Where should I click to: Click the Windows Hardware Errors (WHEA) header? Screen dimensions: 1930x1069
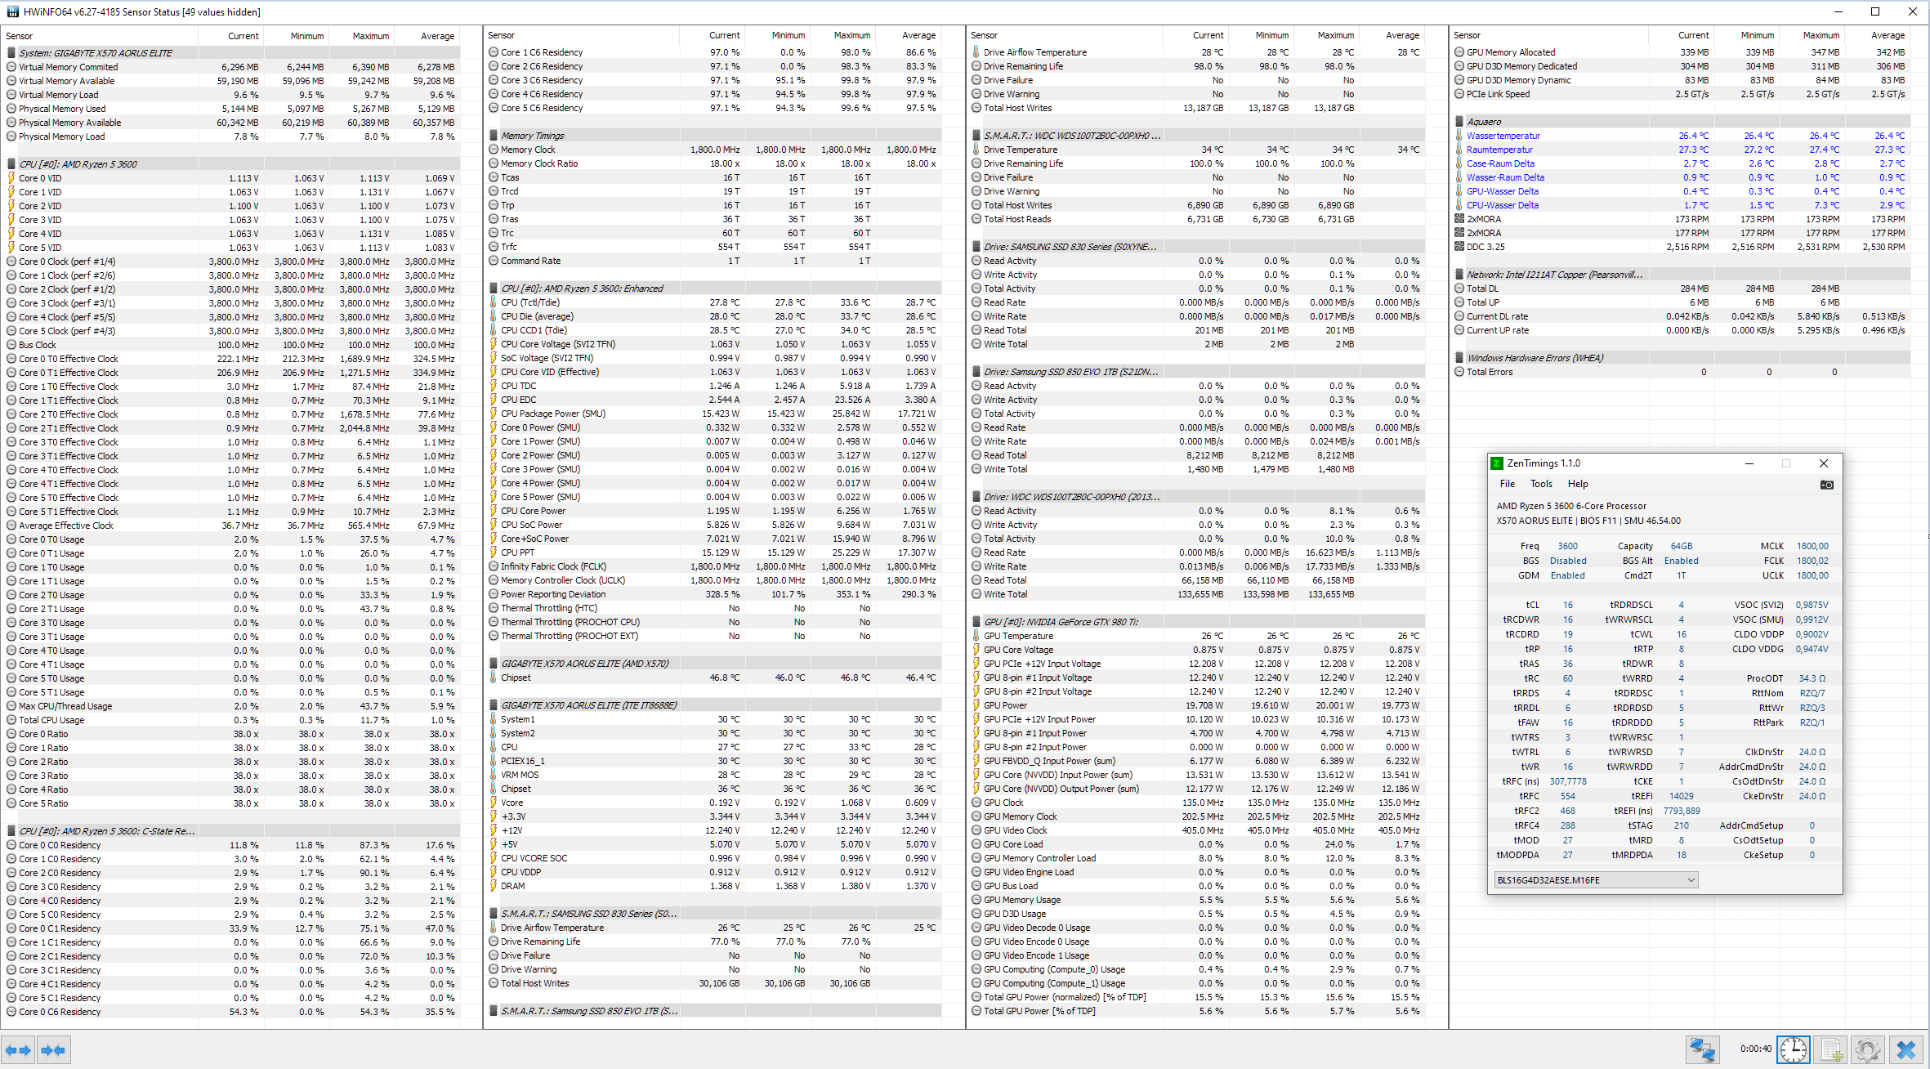(1535, 358)
